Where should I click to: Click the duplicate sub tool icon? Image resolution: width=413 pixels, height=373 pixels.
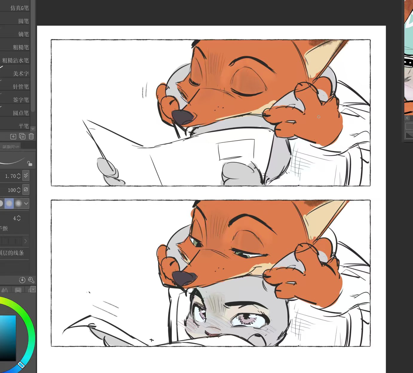(x=22, y=136)
